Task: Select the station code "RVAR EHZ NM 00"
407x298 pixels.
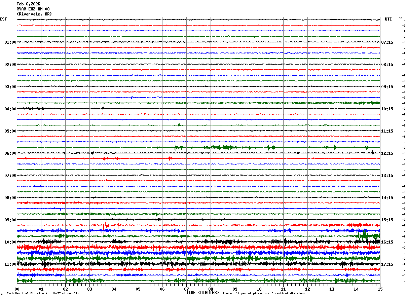Action: point(33,9)
